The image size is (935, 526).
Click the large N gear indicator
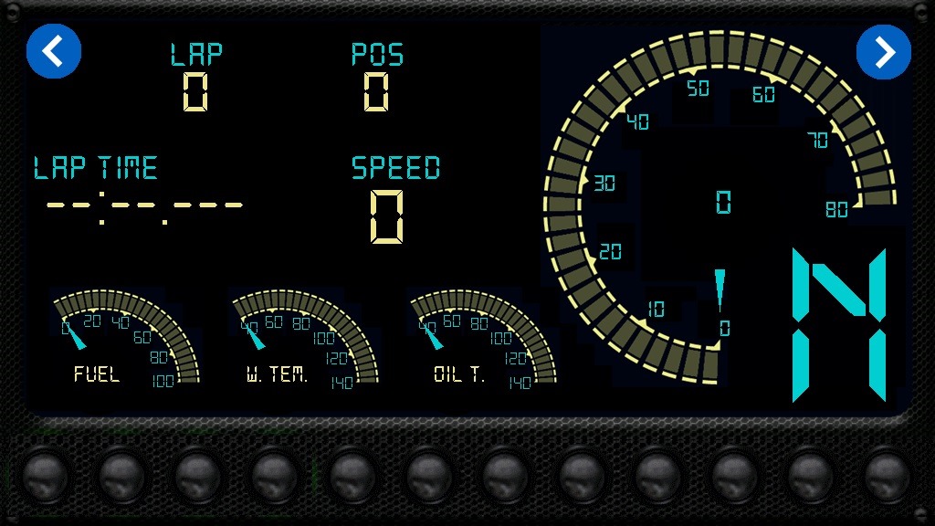pos(838,324)
